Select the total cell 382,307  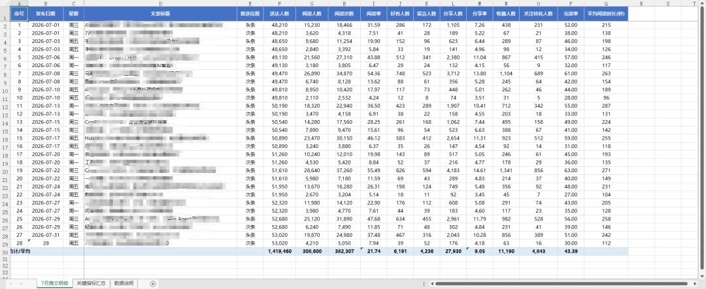click(345, 252)
